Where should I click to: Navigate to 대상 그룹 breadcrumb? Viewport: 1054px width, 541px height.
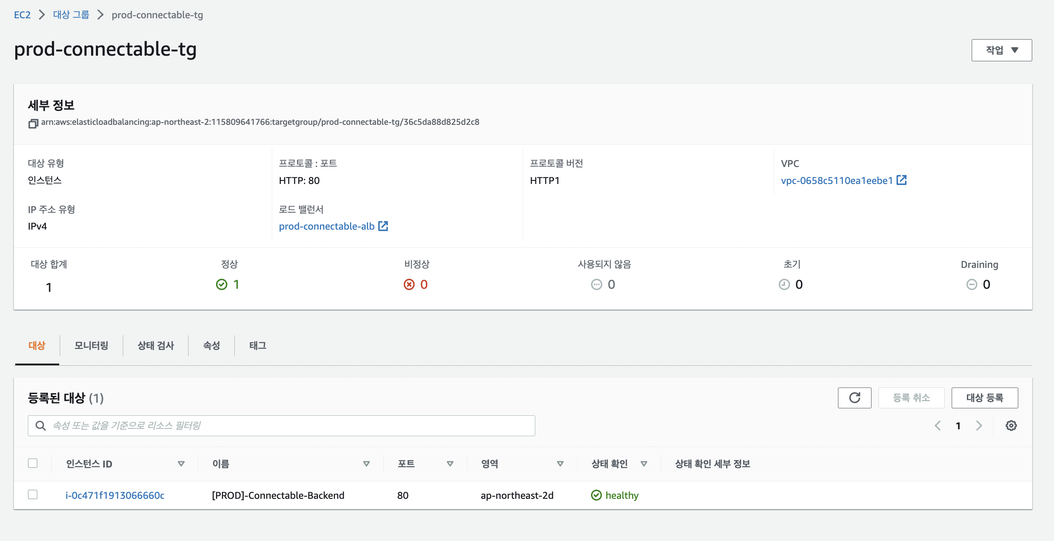tap(71, 15)
